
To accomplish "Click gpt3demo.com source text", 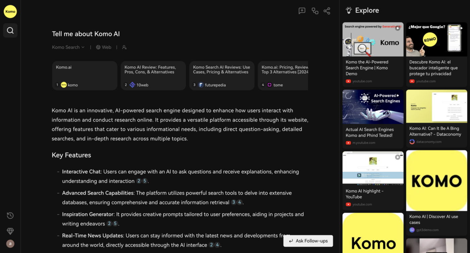I will click(428, 230).
